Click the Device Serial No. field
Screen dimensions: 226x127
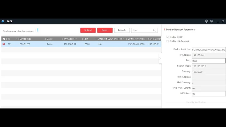point(208,50)
